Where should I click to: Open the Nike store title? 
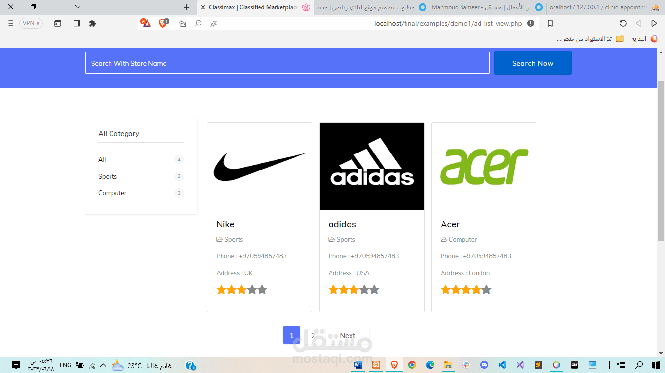click(x=225, y=224)
